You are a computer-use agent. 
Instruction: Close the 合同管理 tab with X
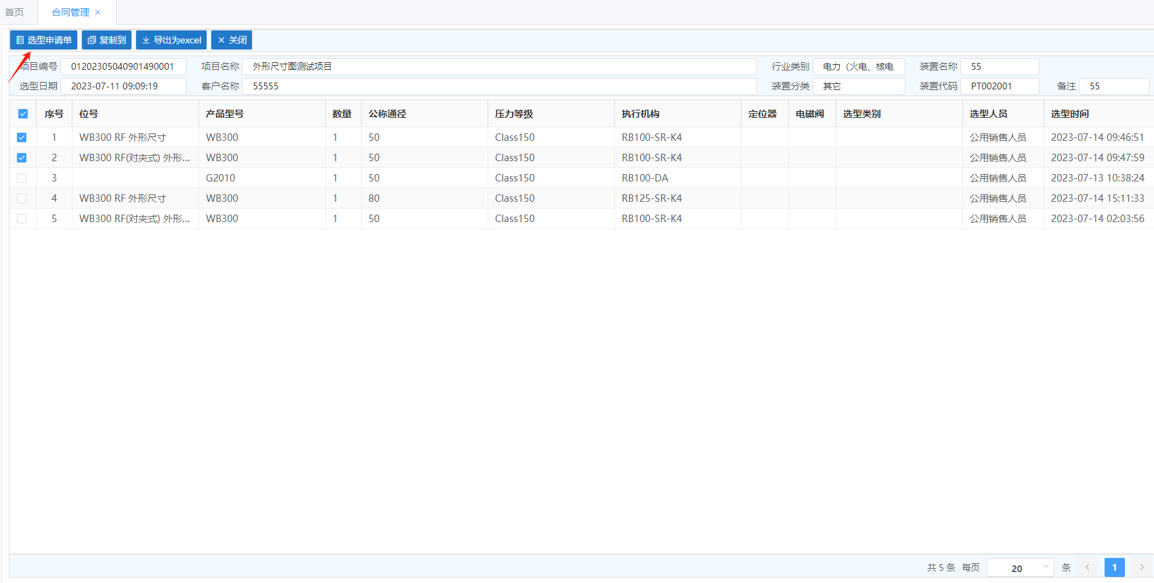click(98, 12)
